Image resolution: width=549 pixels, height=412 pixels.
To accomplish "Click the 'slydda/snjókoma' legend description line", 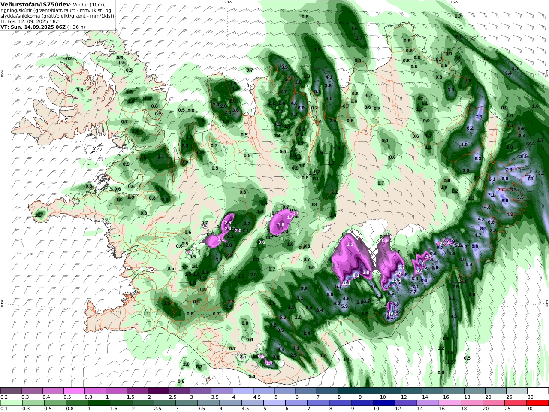I will coord(57,15).
